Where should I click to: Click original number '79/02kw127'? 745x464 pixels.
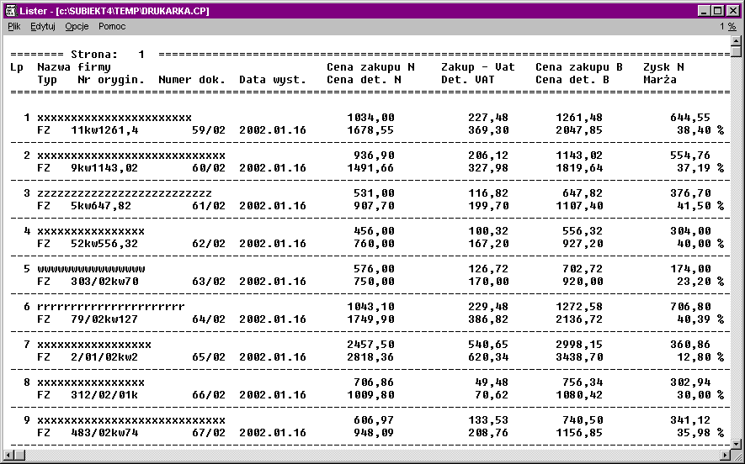tap(104, 319)
